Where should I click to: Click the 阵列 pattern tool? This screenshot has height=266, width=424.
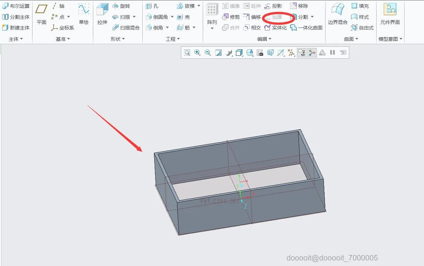point(212,15)
